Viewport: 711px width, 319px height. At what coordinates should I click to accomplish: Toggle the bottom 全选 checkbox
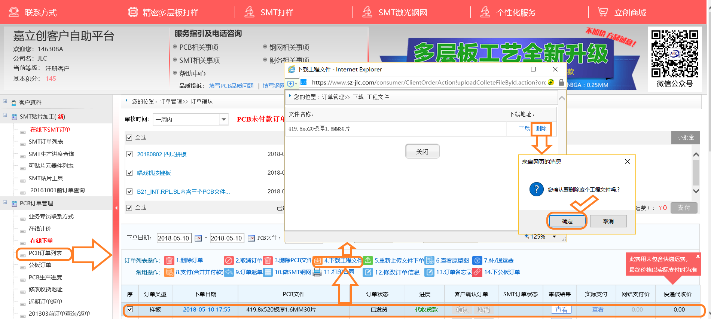[x=129, y=208]
